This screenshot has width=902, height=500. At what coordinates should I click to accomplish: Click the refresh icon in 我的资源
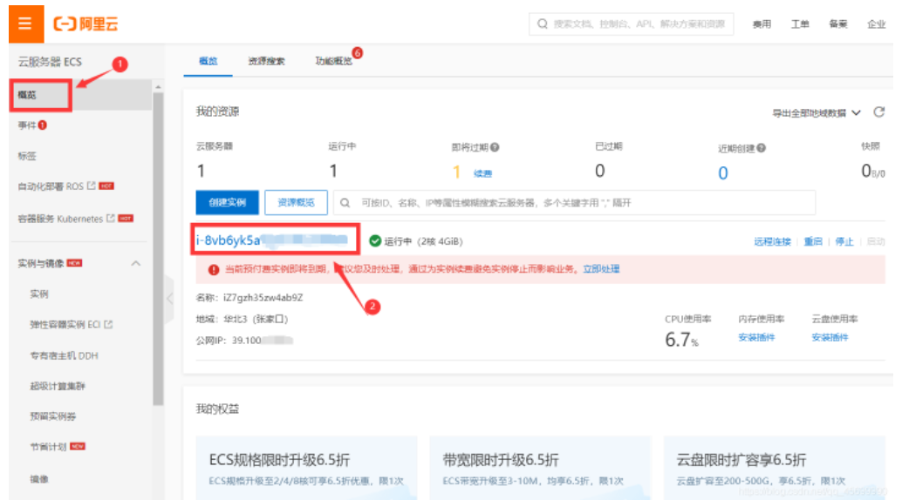point(878,112)
